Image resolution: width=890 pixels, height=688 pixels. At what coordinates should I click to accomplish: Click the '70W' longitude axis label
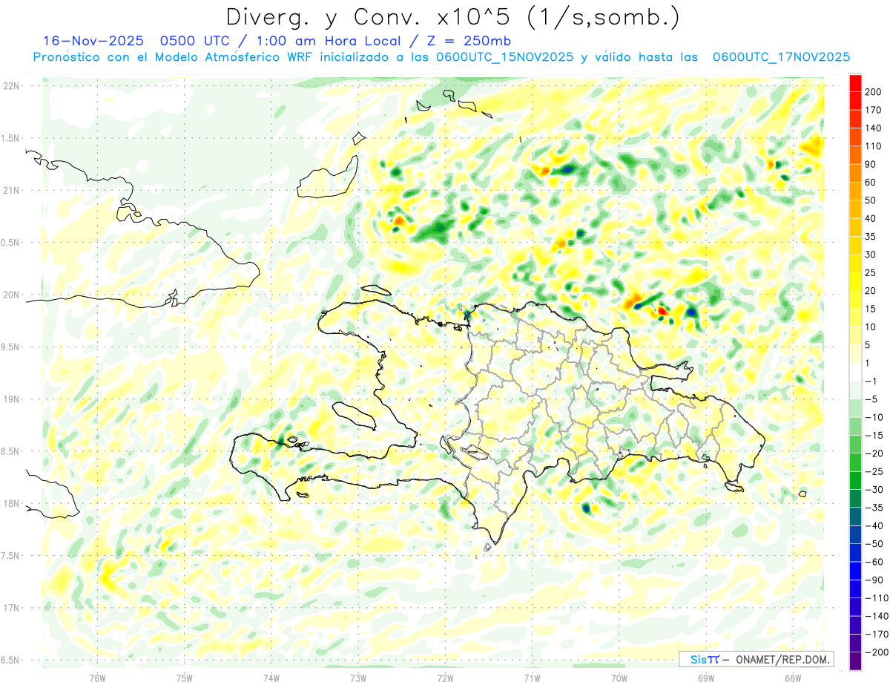pyautogui.click(x=619, y=677)
